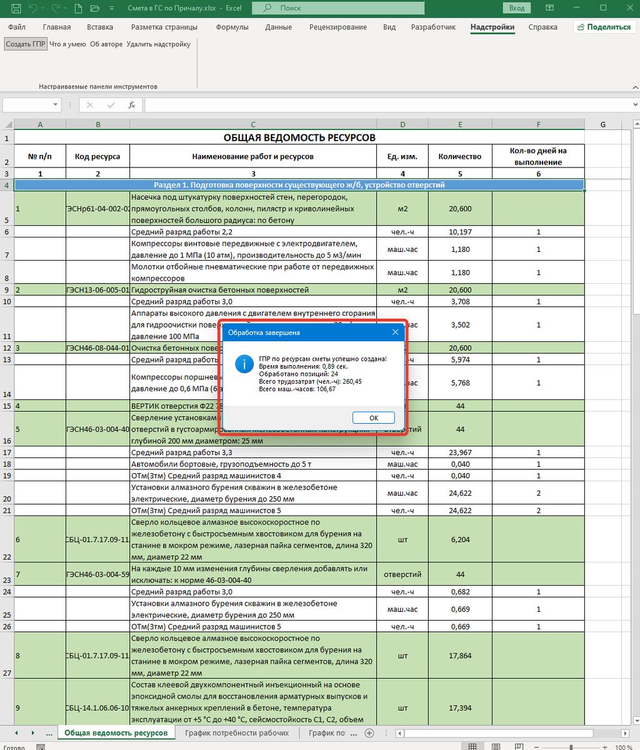This screenshot has width=640, height=750.
Task: Click the zoom slider handle
Action: click(x=571, y=747)
